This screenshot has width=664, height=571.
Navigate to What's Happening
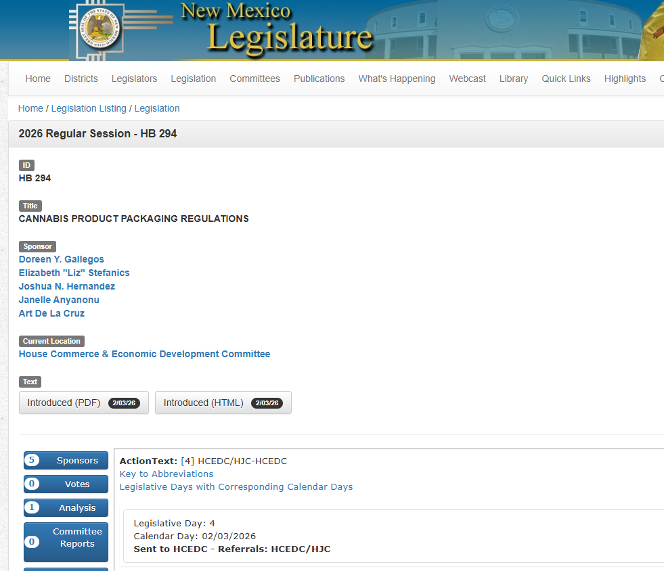point(397,78)
